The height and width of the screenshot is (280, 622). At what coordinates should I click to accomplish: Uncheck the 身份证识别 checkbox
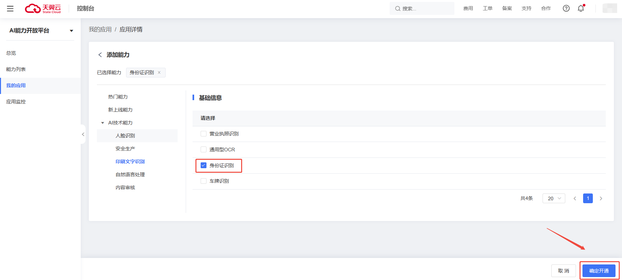click(x=204, y=165)
